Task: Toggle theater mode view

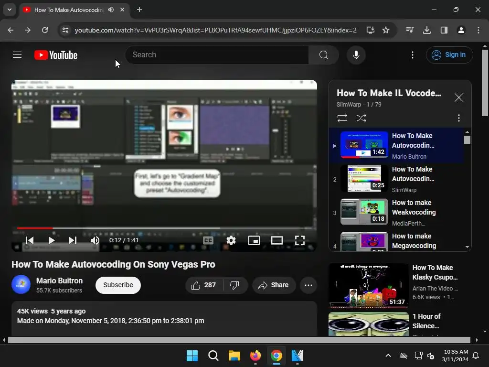Action: (277, 240)
